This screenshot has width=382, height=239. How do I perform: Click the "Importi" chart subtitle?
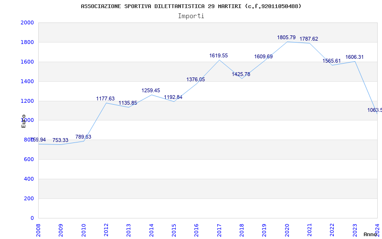191,16
